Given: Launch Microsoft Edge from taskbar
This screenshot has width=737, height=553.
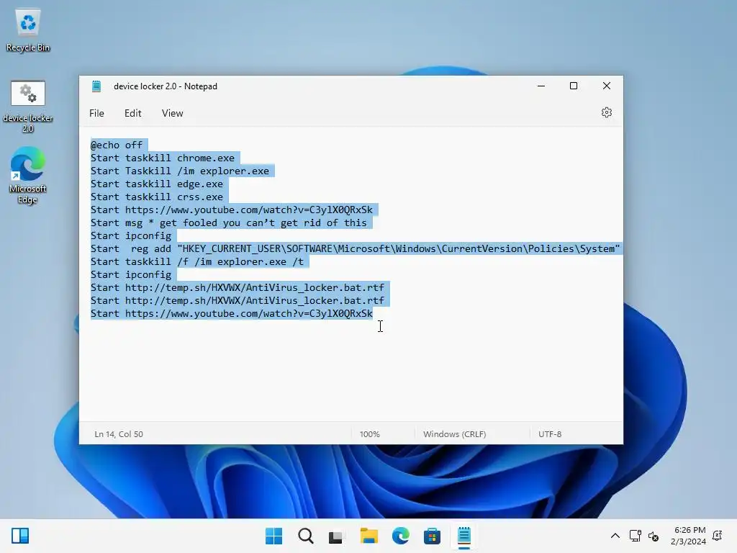Looking at the screenshot, I should (400, 536).
